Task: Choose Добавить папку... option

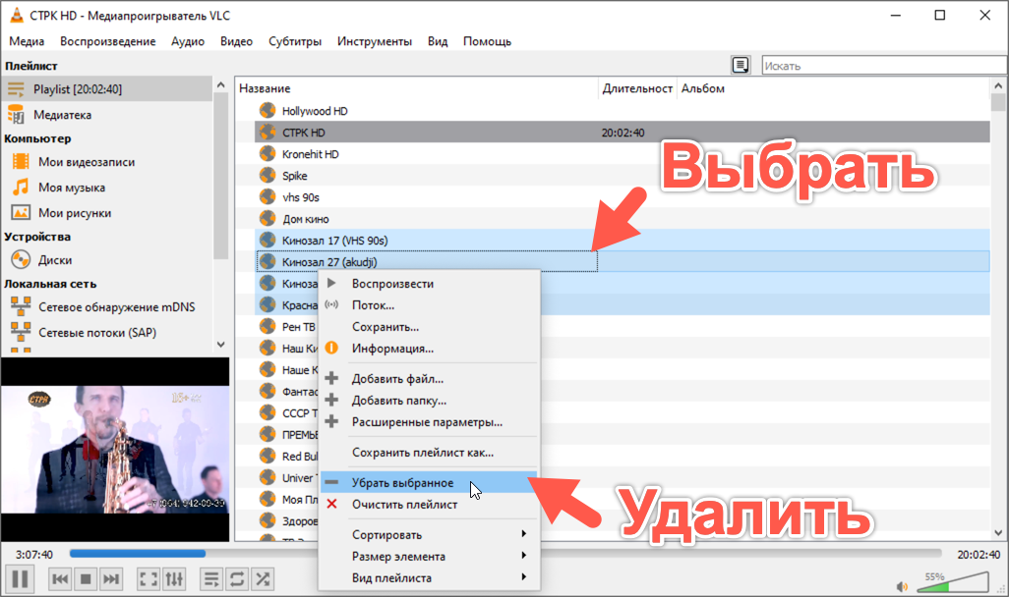Action: click(429, 401)
